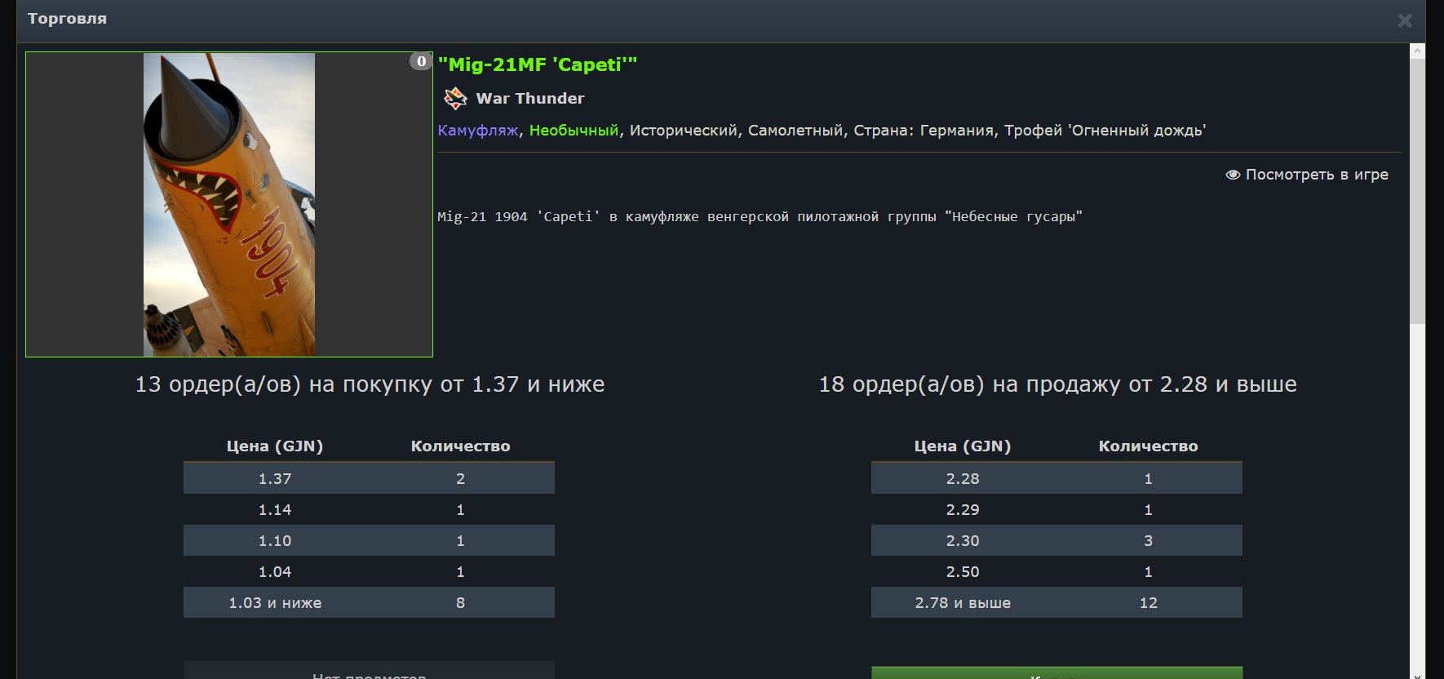Click the Mig-21 1904 'Capeti' description text
Image resolution: width=1444 pixels, height=679 pixels.
click(x=760, y=217)
